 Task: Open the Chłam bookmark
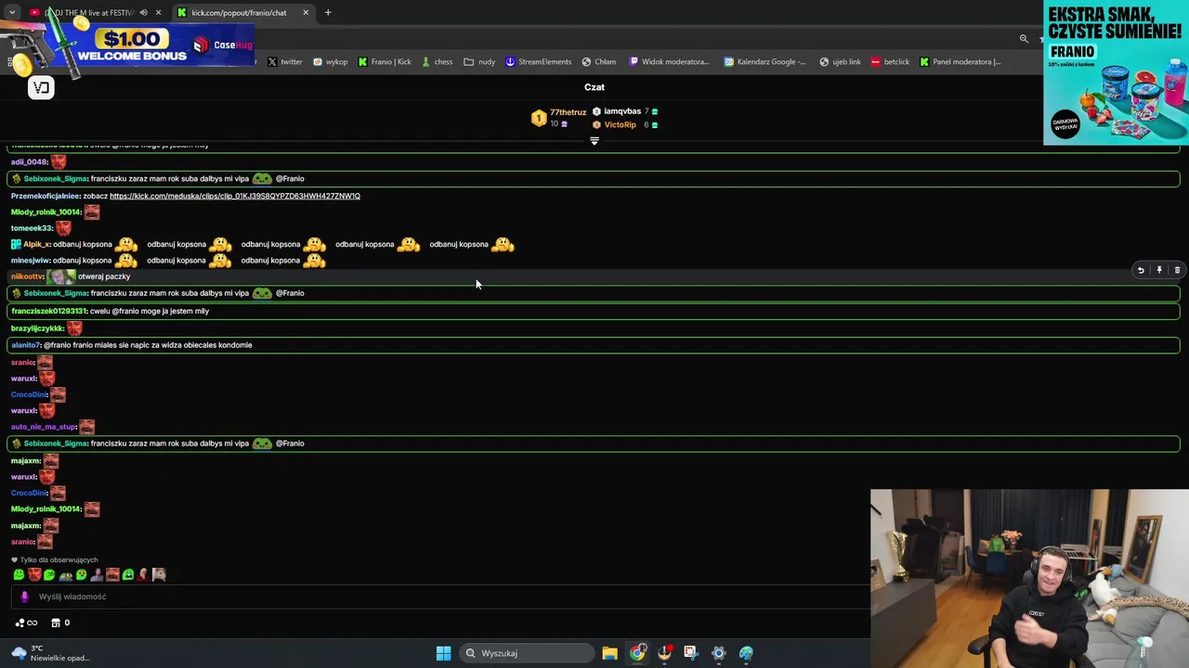coord(599,62)
